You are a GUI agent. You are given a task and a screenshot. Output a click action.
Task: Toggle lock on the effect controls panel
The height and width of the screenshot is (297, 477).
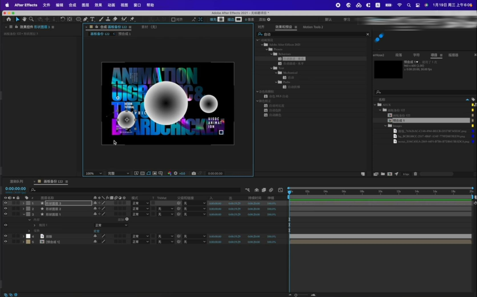(x=16, y=27)
